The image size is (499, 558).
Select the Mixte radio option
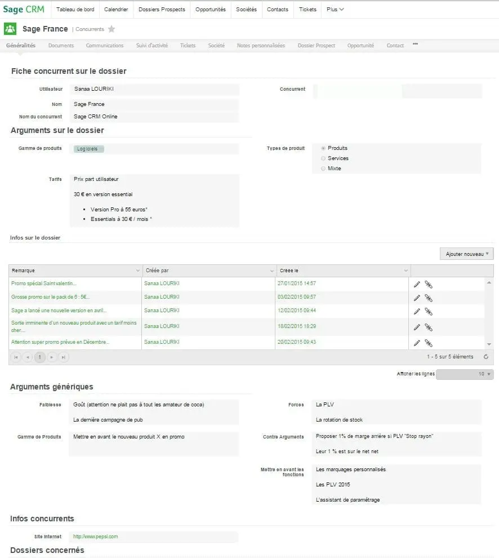tap(323, 169)
